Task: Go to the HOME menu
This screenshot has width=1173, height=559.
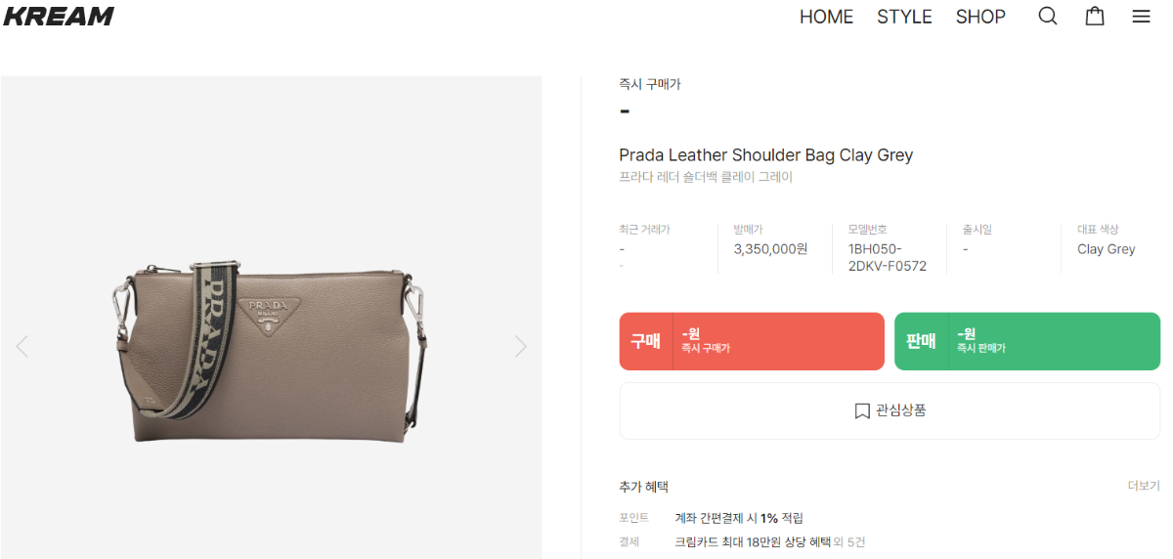Action: click(826, 17)
